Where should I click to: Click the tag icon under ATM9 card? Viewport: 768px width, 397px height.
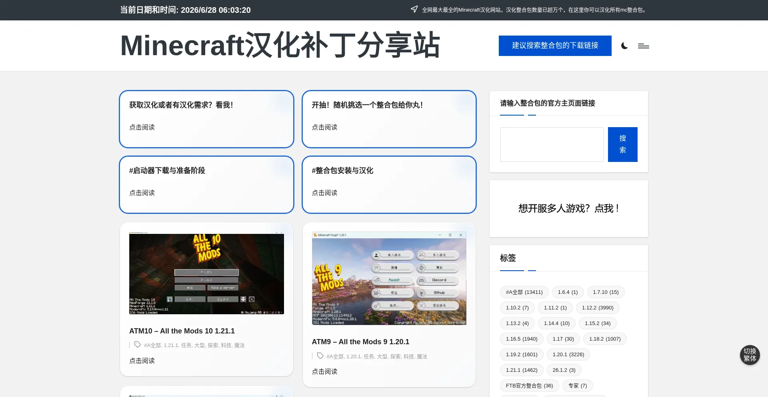coord(320,356)
